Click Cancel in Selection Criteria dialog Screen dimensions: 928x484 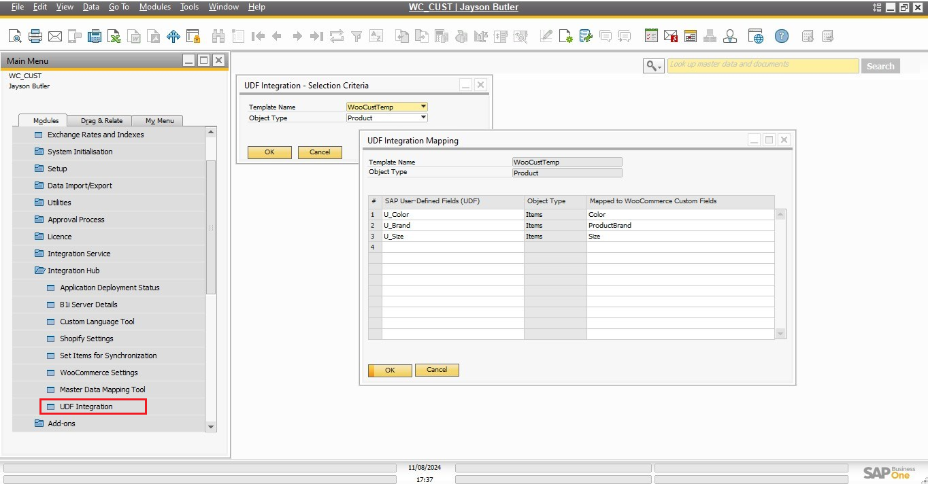click(320, 152)
